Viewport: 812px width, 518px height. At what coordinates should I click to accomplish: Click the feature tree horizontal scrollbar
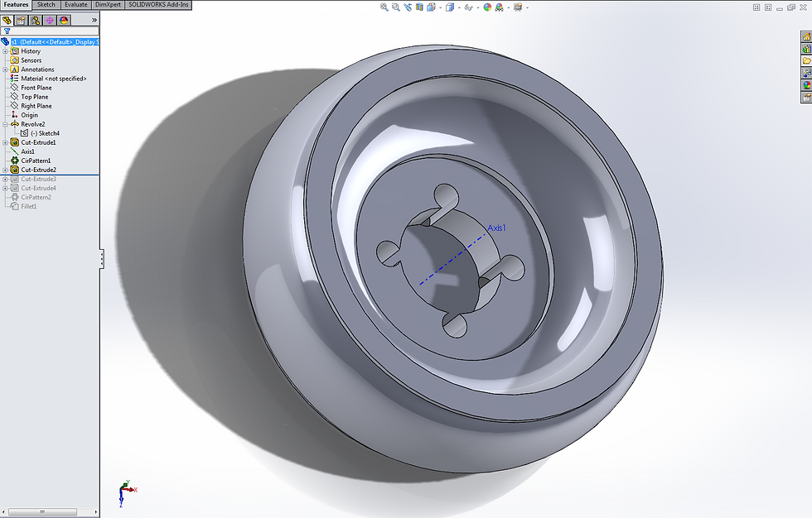[42, 512]
